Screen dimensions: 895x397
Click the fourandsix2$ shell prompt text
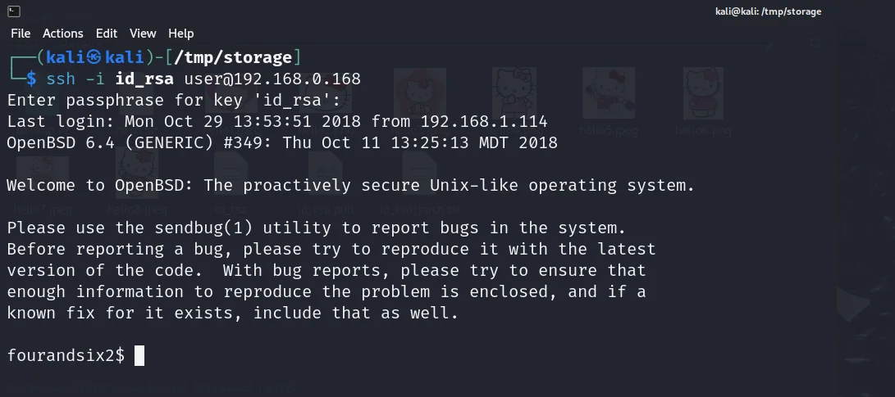click(x=66, y=355)
